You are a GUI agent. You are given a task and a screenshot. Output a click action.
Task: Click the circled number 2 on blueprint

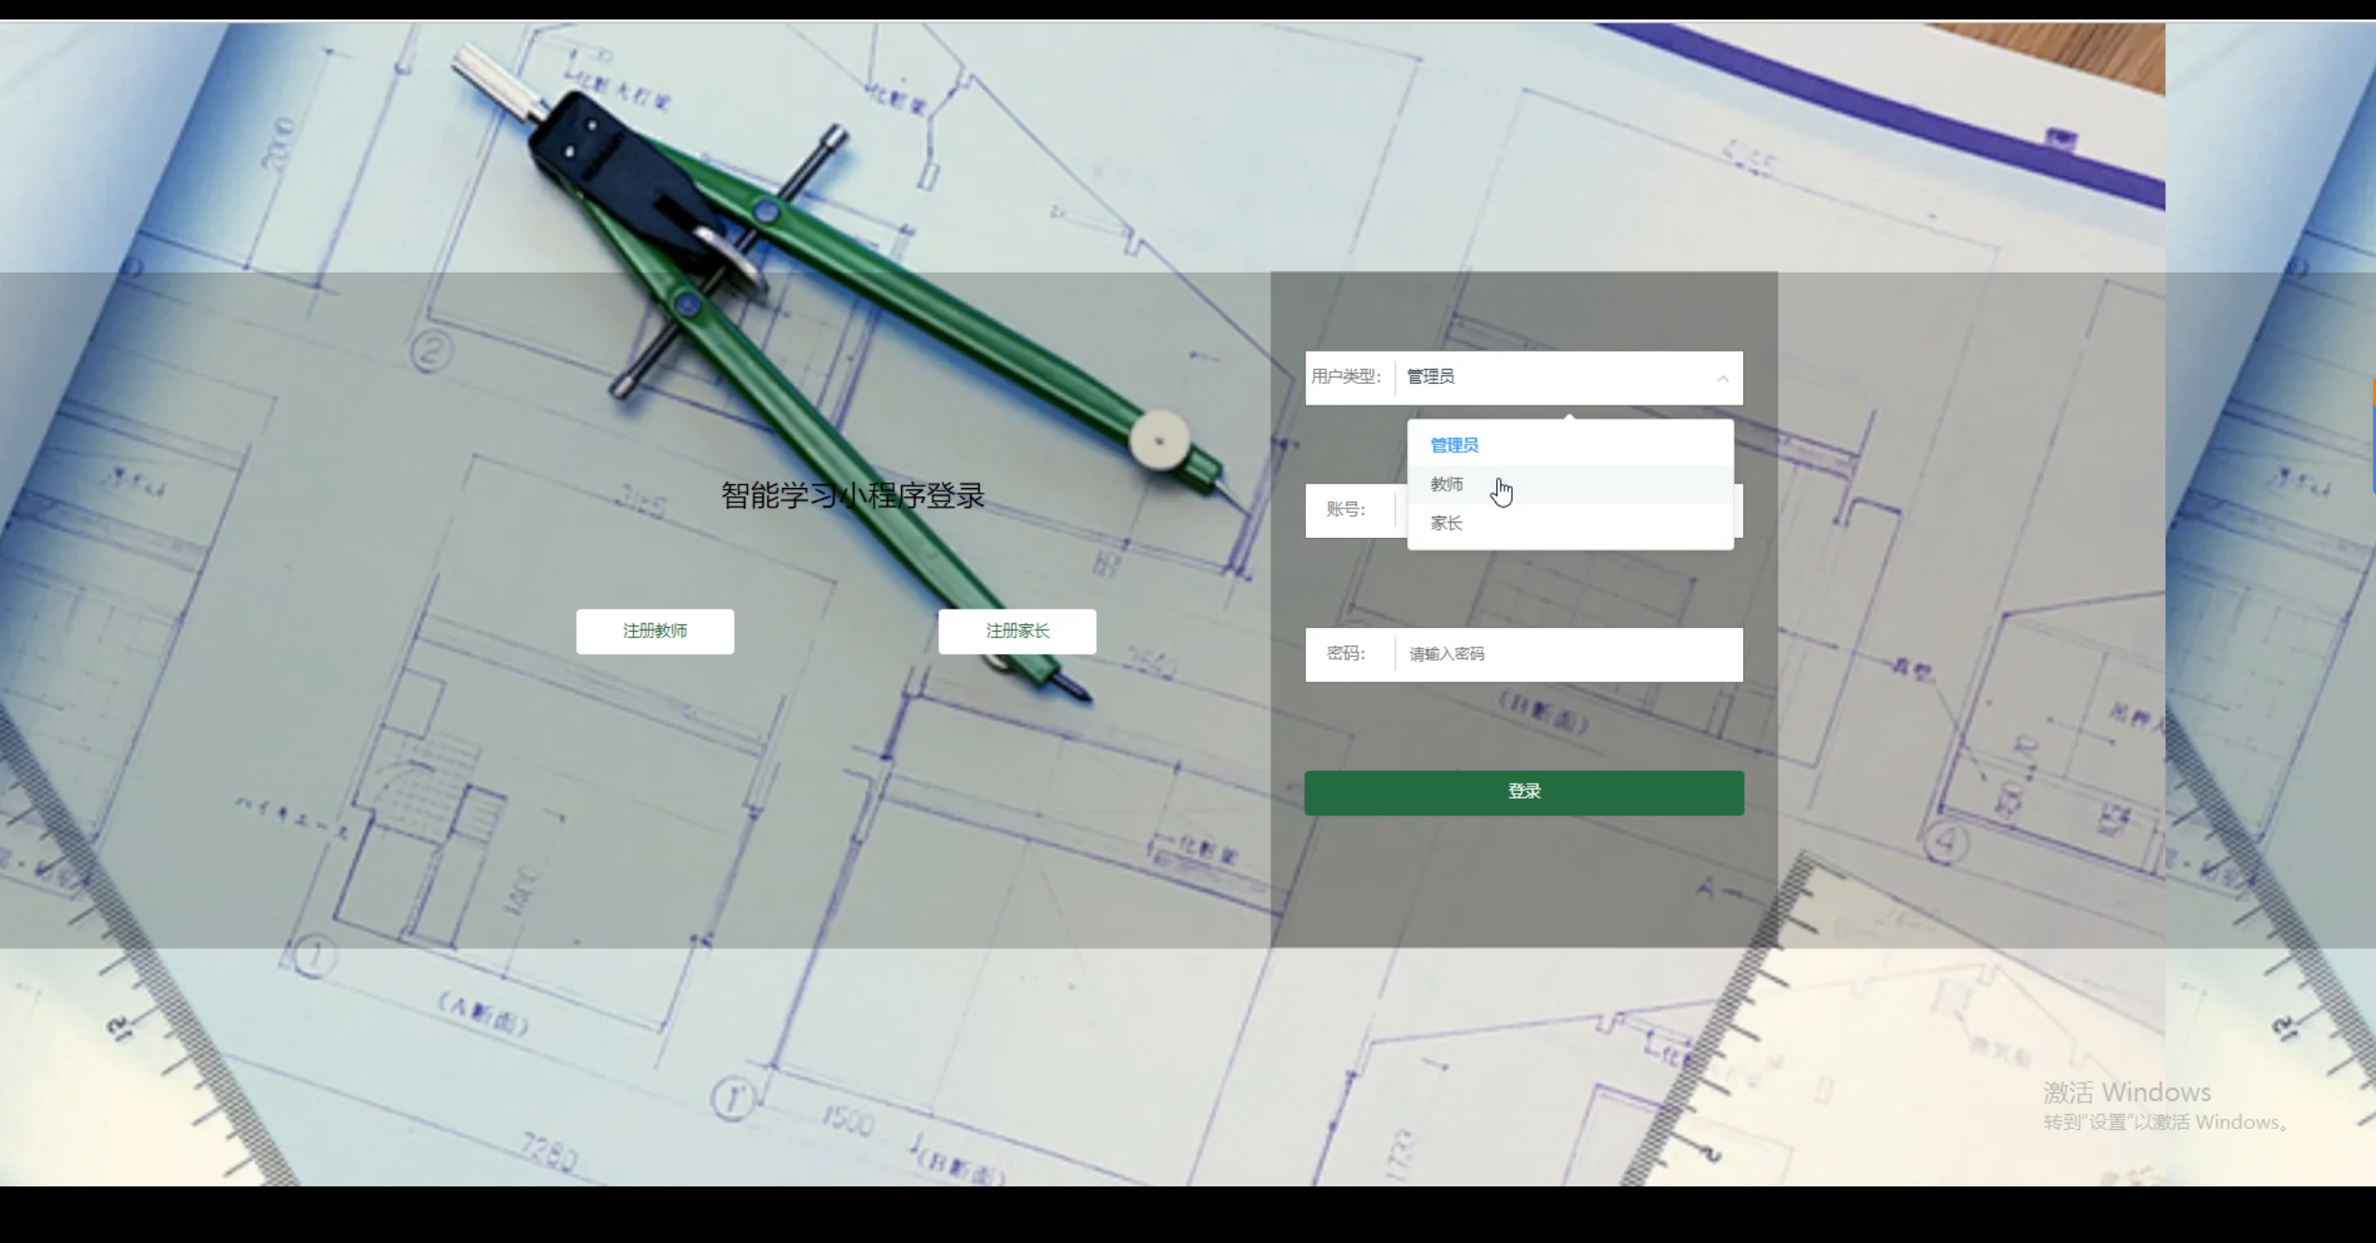[432, 352]
